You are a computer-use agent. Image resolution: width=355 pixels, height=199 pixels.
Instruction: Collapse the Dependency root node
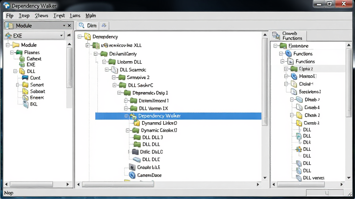pyautogui.click(x=79, y=37)
